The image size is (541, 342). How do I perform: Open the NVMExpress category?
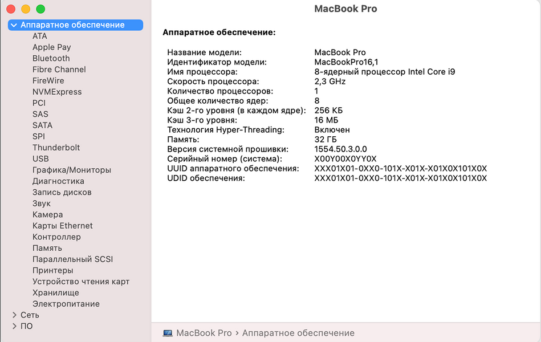click(57, 92)
